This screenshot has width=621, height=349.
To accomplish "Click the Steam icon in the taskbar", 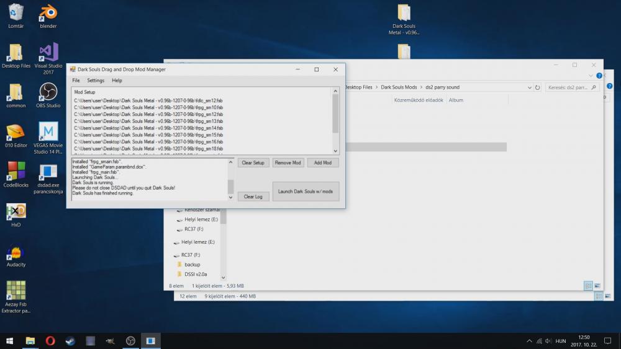I will 70,340.
